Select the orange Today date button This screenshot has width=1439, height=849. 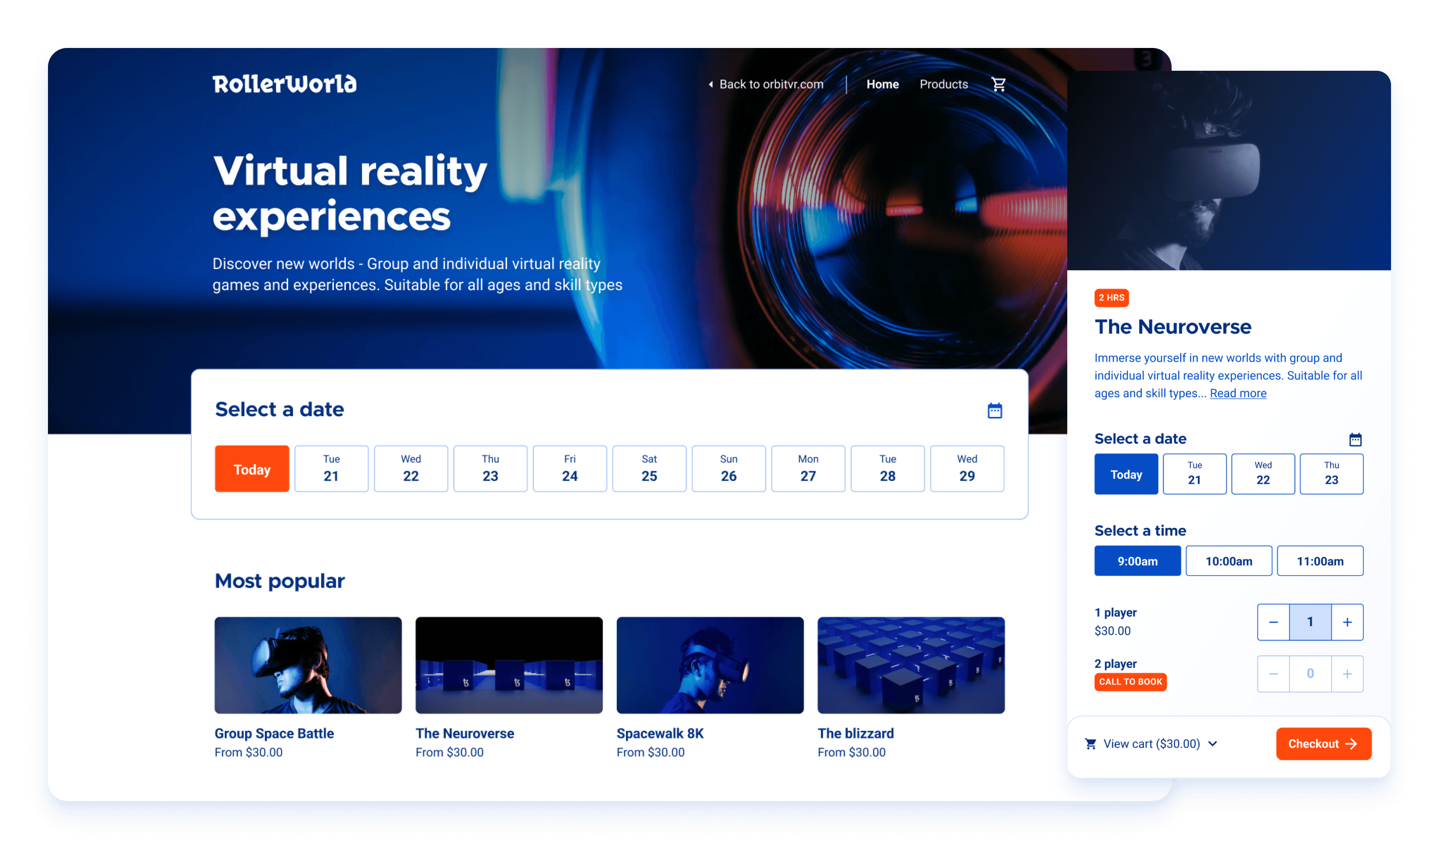pos(252,468)
